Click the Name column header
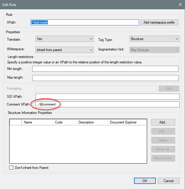The width and height of the screenshot is (185, 189). coord(37,122)
